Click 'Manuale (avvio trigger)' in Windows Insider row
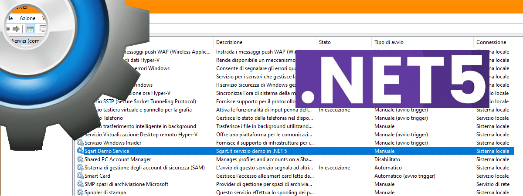 [401, 143]
